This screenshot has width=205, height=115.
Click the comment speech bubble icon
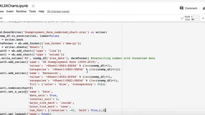[182, 8]
